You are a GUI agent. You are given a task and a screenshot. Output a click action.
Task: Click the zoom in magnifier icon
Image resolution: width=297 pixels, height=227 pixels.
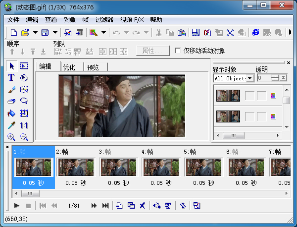tap(11, 137)
